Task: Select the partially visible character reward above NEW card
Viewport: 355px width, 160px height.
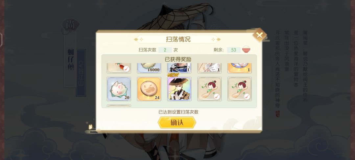Action: click(179, 68)
